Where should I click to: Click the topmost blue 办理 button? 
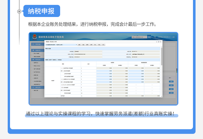tap(171, 82)
